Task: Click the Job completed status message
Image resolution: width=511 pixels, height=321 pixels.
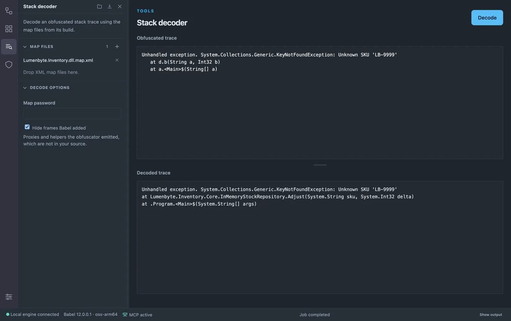Action: 314,315
